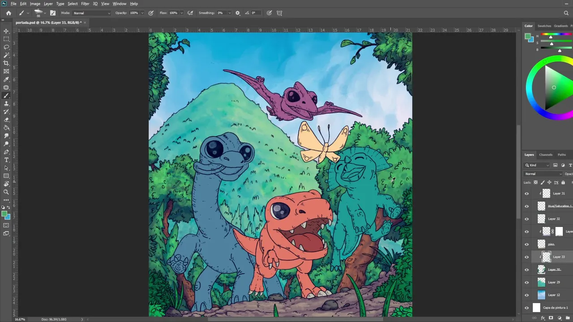
Task: Add a layer mask from Layers panel
Action: tap(551, 318)
